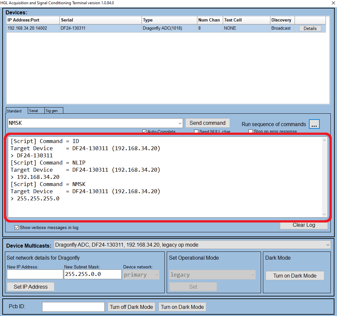Click the NMSK command text box

coord(92,123)
